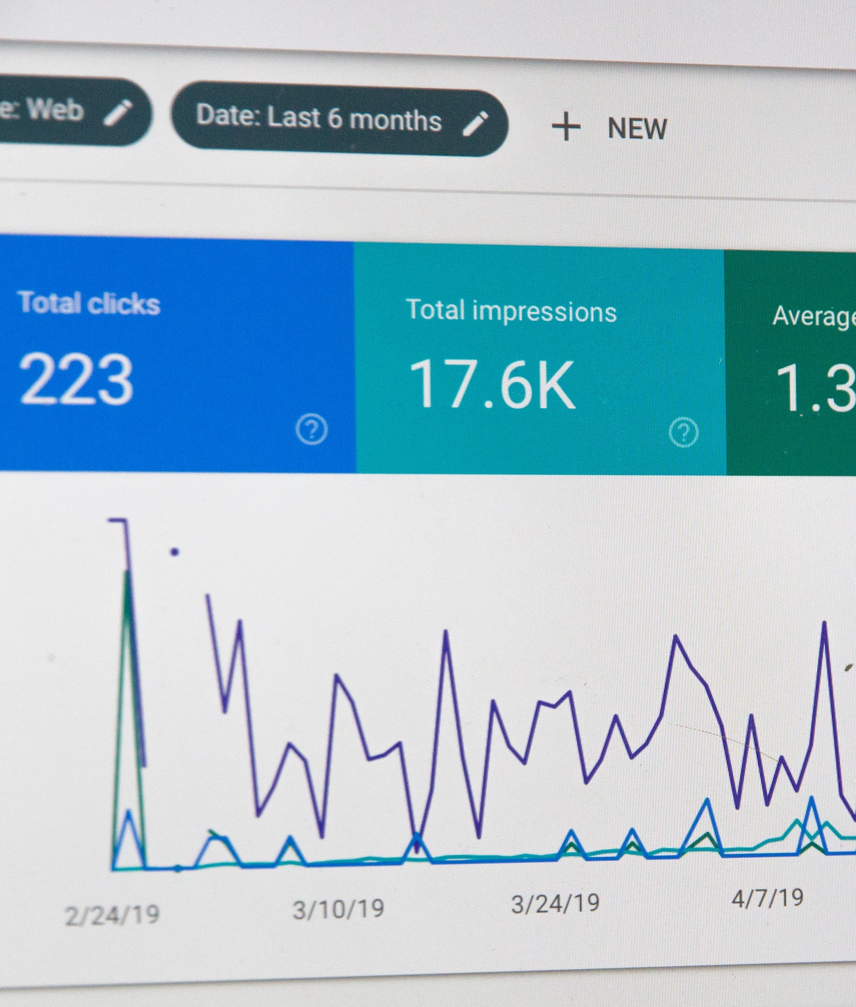
Task: Select the 3/10/19 date axis label
Action: point(338,909)
